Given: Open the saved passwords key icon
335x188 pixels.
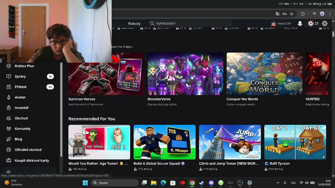Looking at the screenshot, I should (x=284, y=14).
